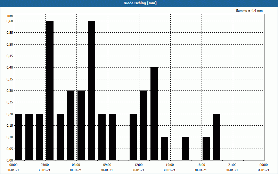Select the 12:00 time label
The width and height of the screenshot is (278, 174).
click(138, 165)
